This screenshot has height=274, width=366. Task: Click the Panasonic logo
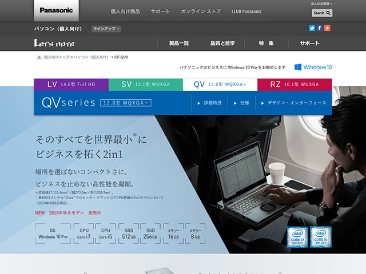[x=56, y=10]
